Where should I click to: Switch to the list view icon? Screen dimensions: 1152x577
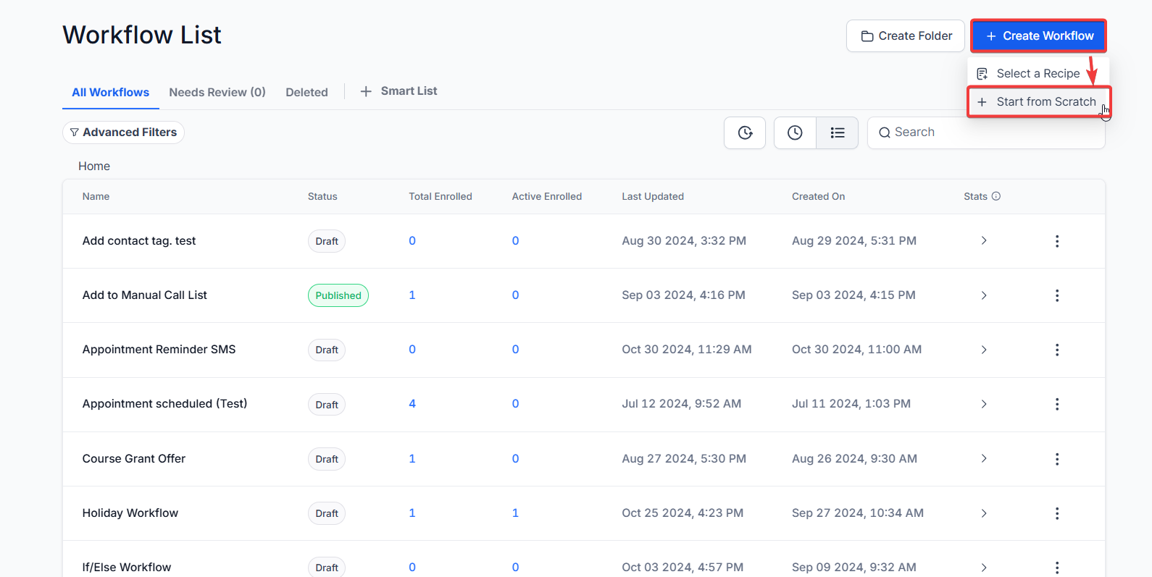[x=837, y=132]
